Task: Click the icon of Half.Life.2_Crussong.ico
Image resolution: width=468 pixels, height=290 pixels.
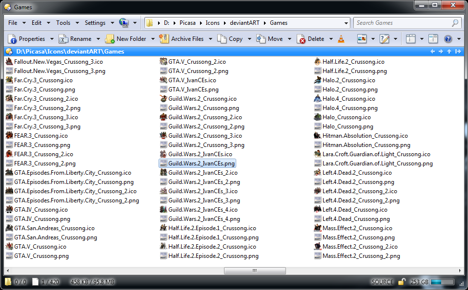Action: tap(318, 62)
